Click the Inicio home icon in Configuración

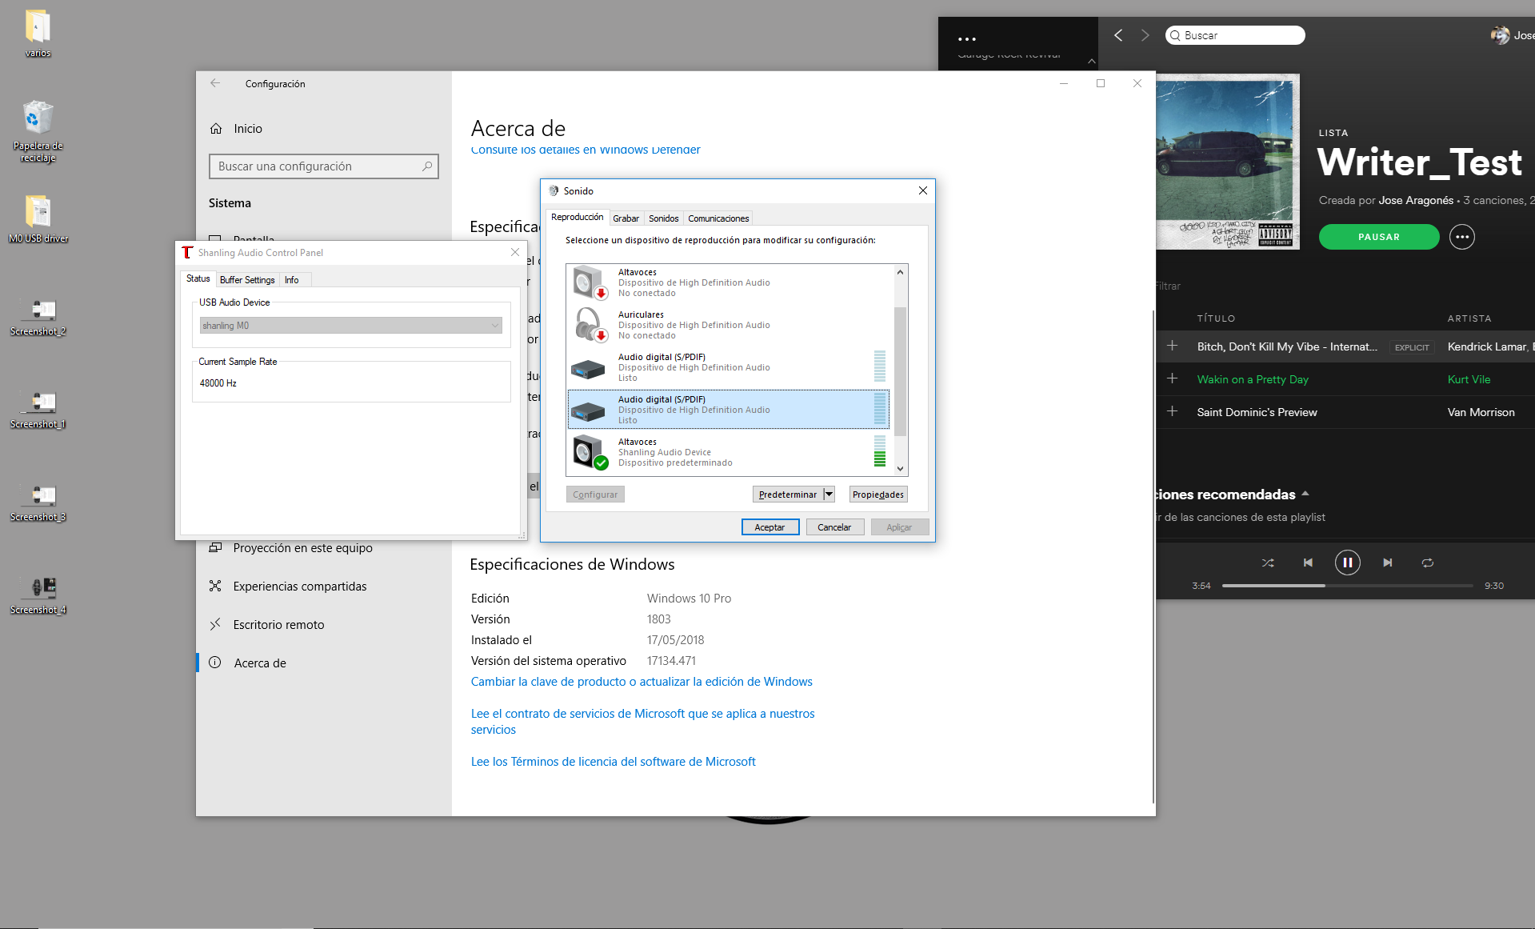216,129
